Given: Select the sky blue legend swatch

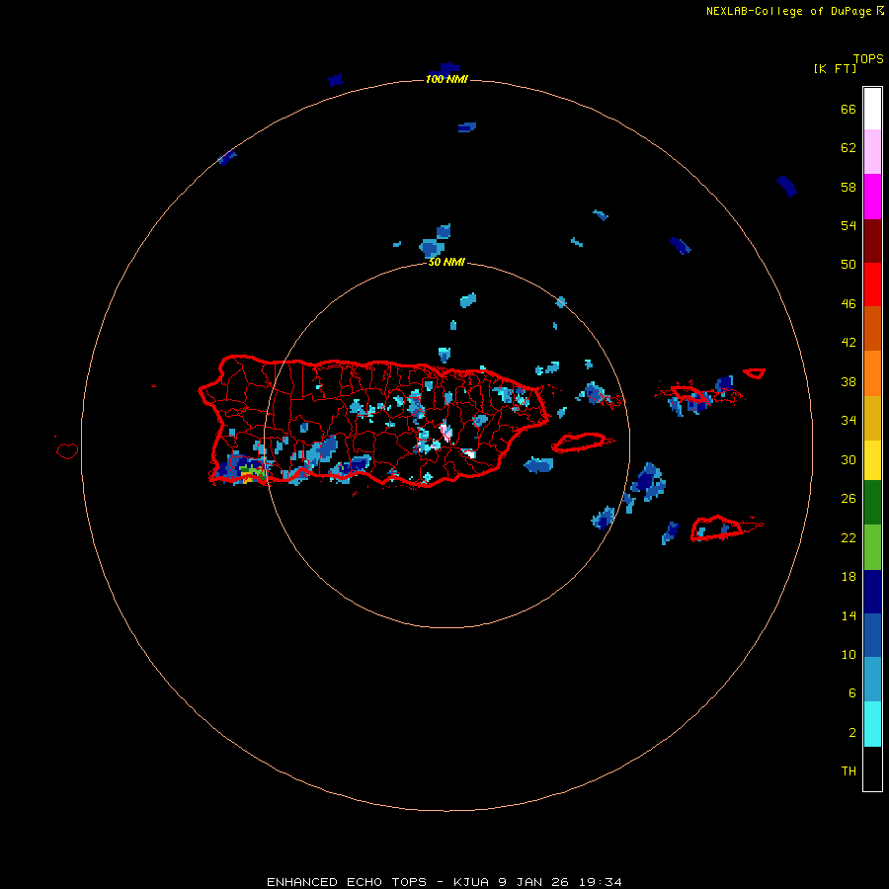Looking at the screenshot, I should (872, 680).
